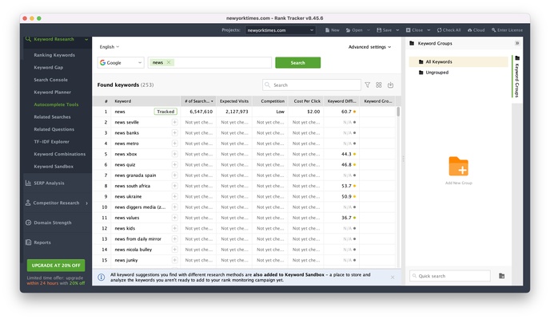Open Related Searches in sidebar
The image size is (550, 319).
pyautogui.click(x=52, y=116)
